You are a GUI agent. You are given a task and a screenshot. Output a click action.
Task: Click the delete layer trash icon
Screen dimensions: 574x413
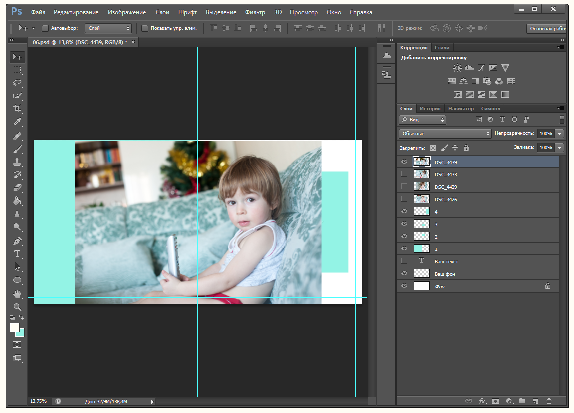[549, 401]
